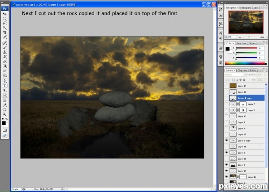Toggle Quick Mask mode in toolbox
The image size is (269, 192).
[x=4, y=130]
